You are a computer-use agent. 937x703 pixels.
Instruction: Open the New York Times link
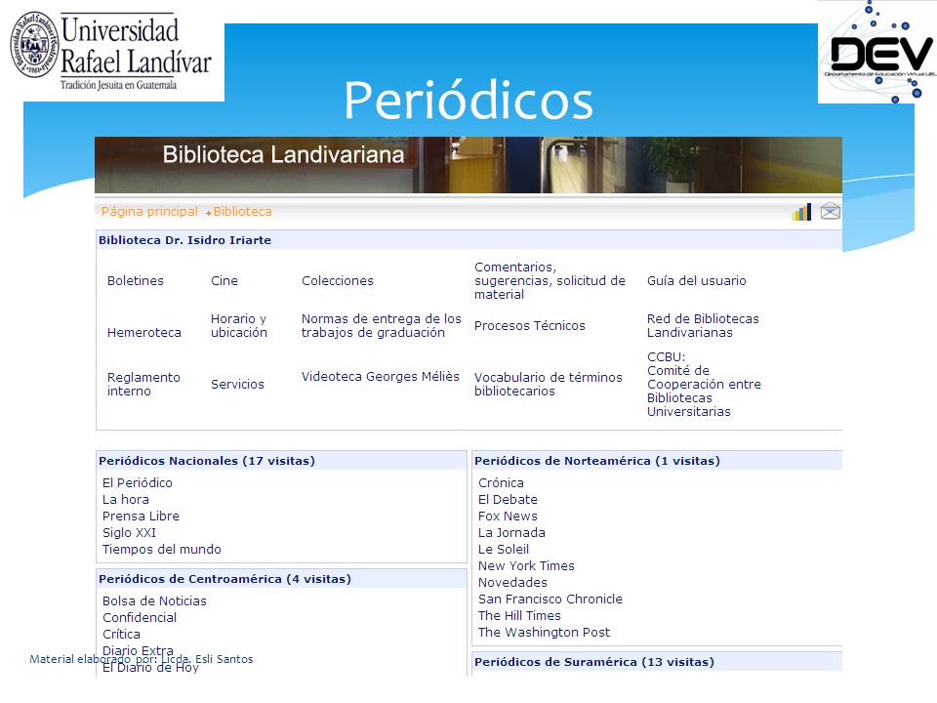tap(526, 566)
